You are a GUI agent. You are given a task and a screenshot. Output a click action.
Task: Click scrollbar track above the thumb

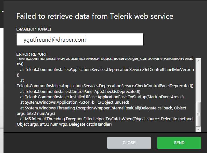point(198,83)
